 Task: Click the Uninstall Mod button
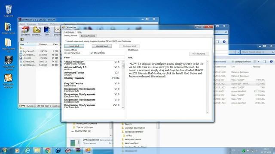[102, 46]
